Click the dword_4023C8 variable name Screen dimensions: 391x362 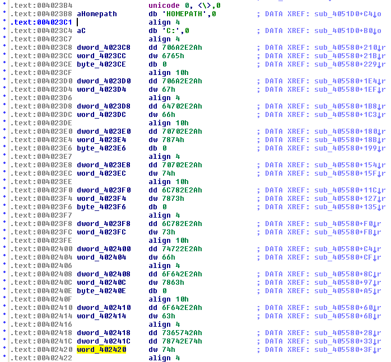(104, 48)
